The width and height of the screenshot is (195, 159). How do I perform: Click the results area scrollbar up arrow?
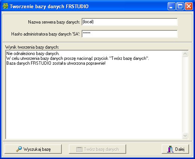pos(185,54)
